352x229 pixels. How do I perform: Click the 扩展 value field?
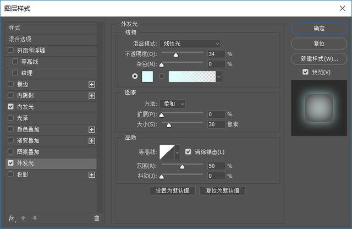coord(216,114)
